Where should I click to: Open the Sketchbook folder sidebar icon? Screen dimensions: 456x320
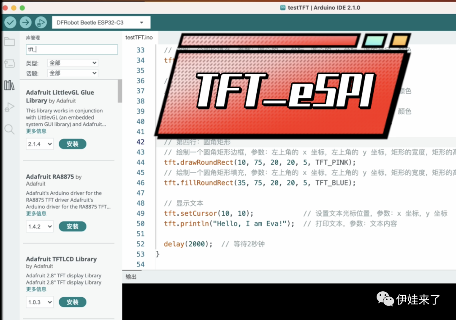coord(9,41)
